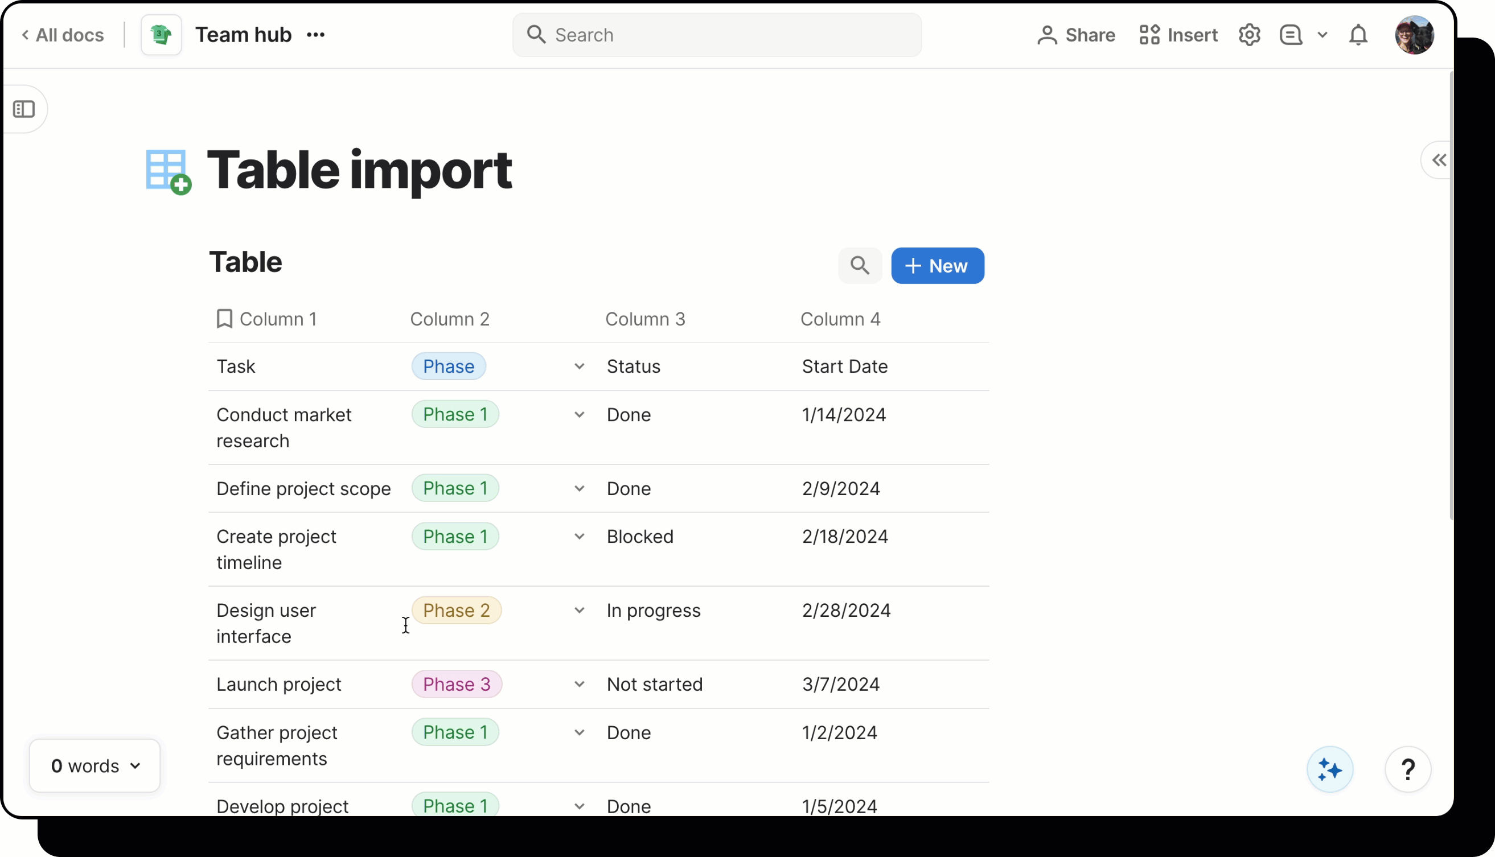Click the help question mark icon
Image resolution: width=1495 pixels, height=857 pixels.
click(x=1408, y=769)
